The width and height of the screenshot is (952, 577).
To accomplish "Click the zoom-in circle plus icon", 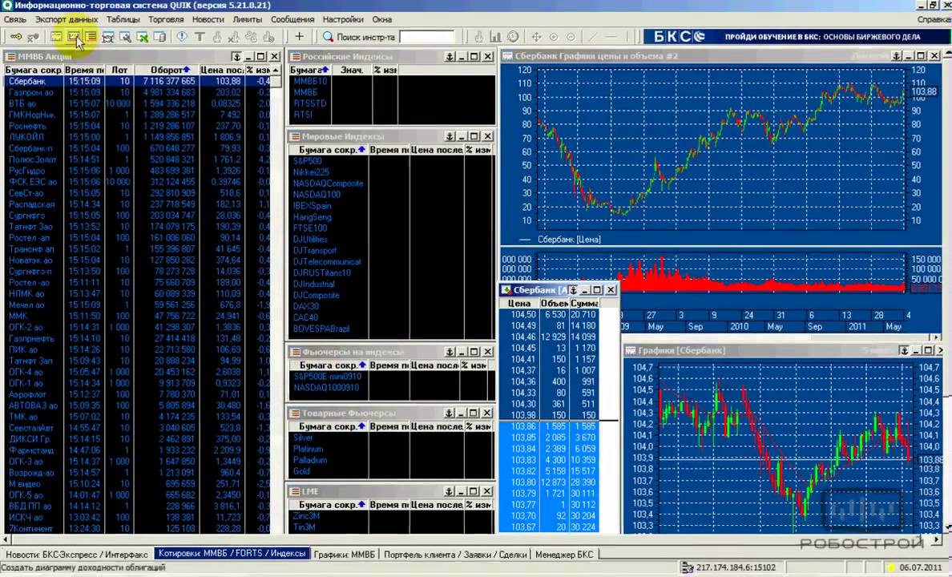I will click(554, 37).
